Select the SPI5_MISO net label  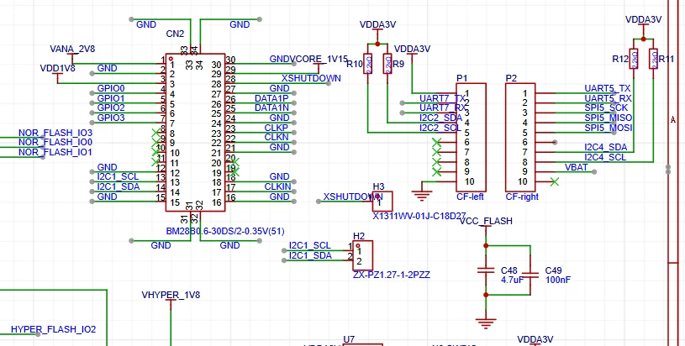coord(609,118)
